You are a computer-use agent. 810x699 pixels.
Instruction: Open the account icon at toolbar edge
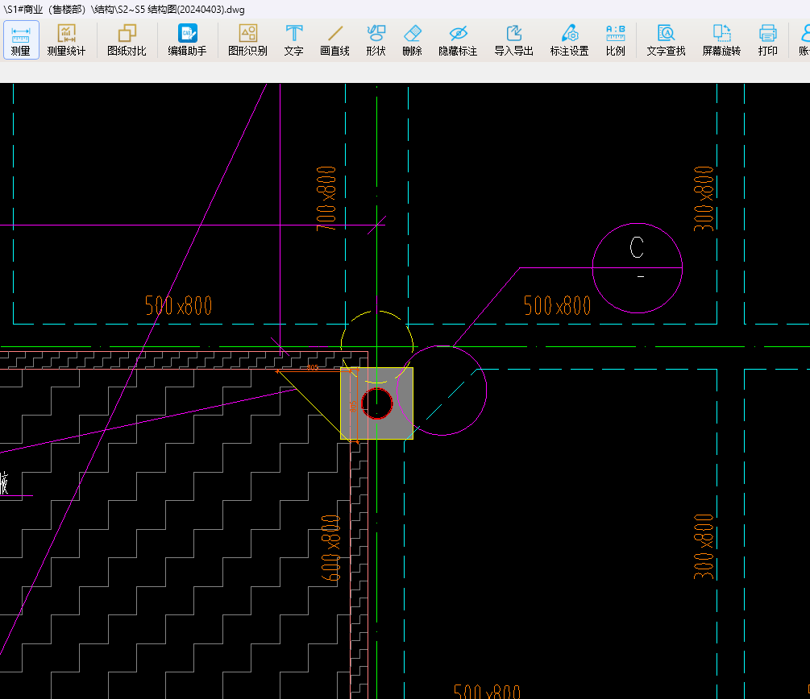click(804, 40)
